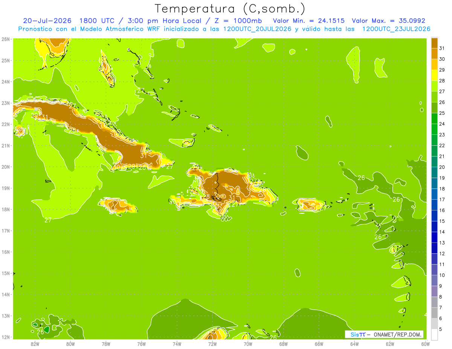Click the "20N" latitude axis label
The height and width of the screenshot is (349, 452).
pyautogui.click(x=6, y=167)
